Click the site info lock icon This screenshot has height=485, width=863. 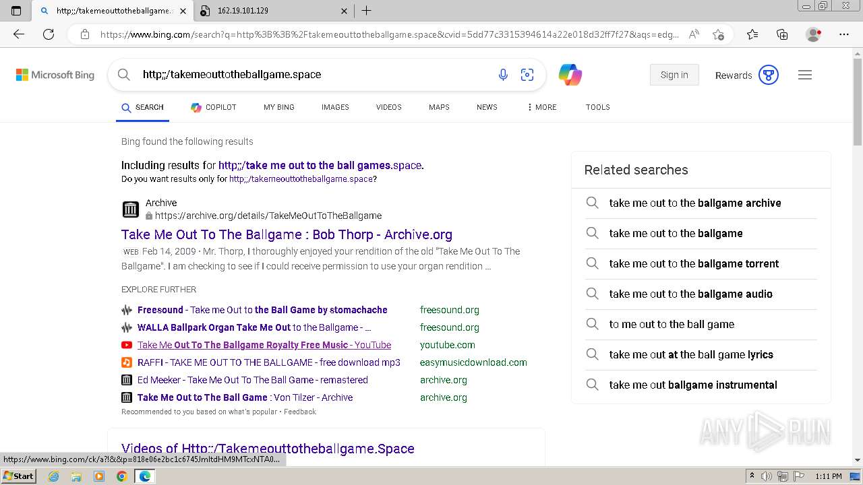coord(85,34)
